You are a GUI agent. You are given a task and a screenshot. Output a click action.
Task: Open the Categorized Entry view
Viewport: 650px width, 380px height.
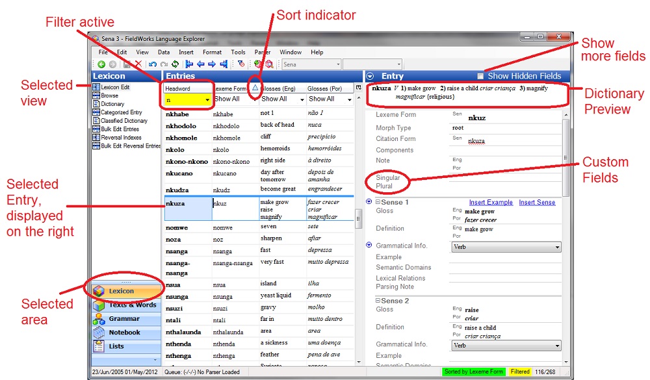pyautogui.click(x=121, y=112)
